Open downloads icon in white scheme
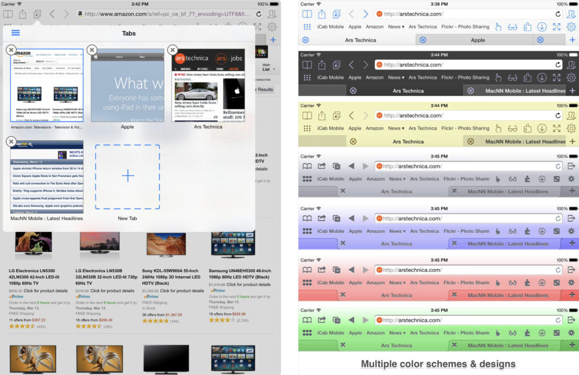Screen dimensions: 579x375 [542, 27]
